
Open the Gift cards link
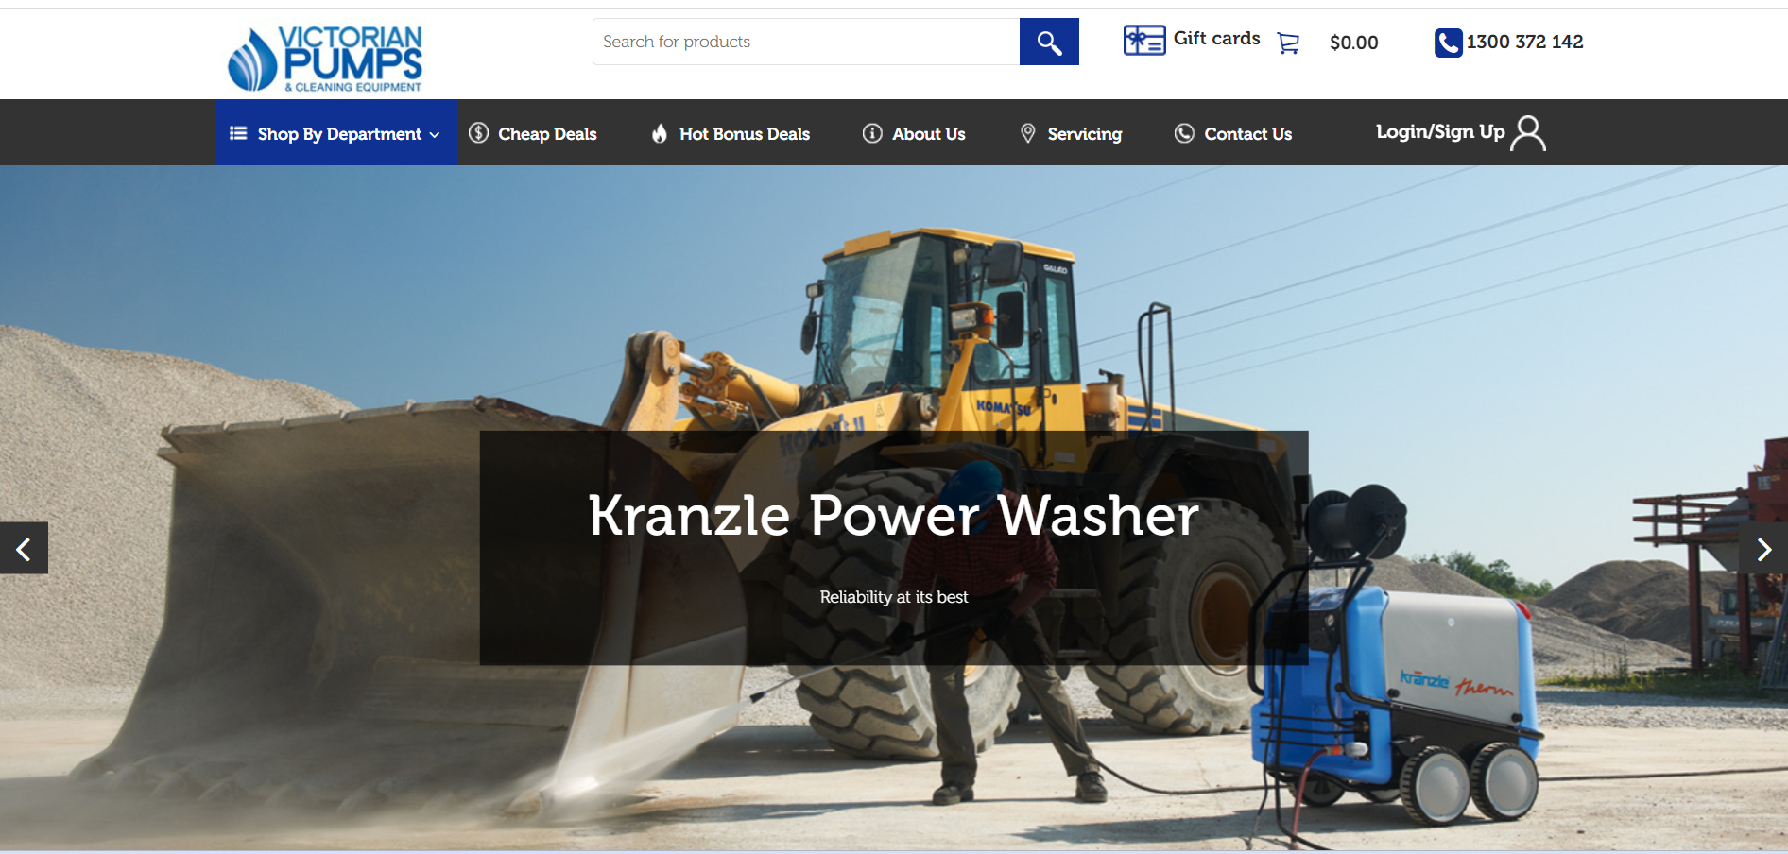[x=1217, y=39]
